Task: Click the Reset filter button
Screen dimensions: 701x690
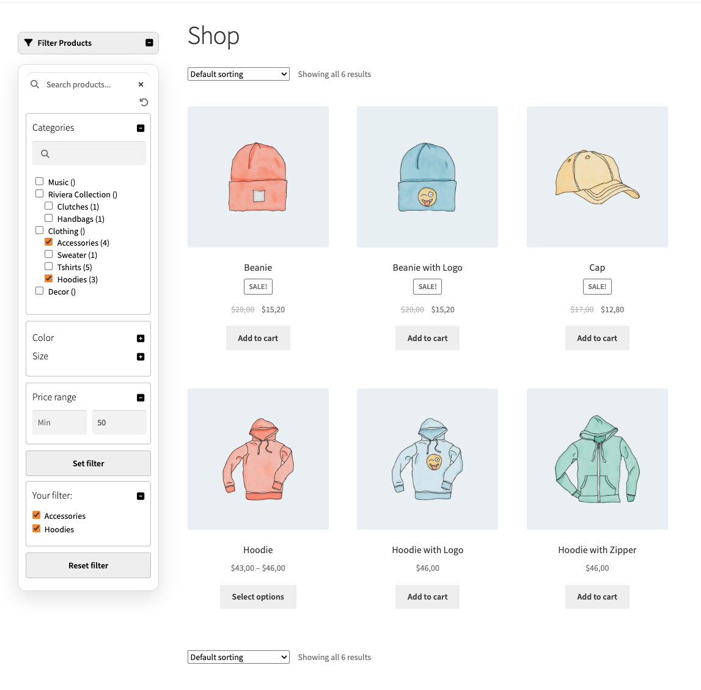Action: (x=89, y=565)
